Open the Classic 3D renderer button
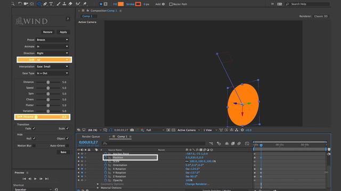 (321, 16)
